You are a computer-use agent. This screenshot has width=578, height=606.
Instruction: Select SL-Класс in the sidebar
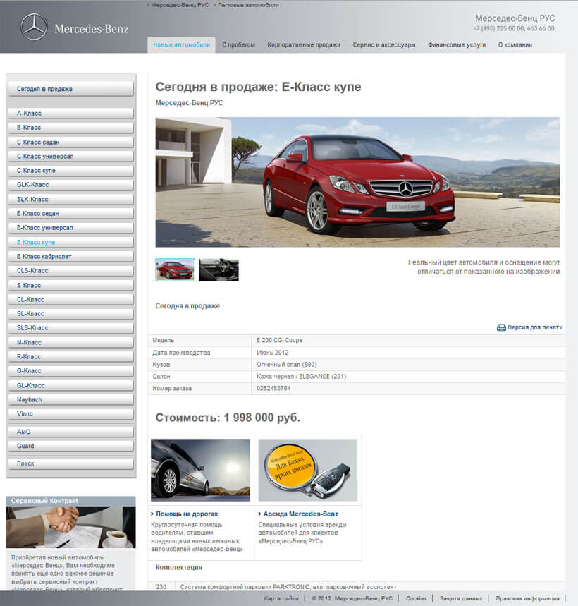click(70, 313)
